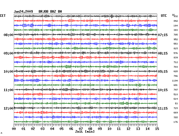Click the black seismic trace at 12:00 CET
This screenshot has width=179, height=136.
click(85, 108)
